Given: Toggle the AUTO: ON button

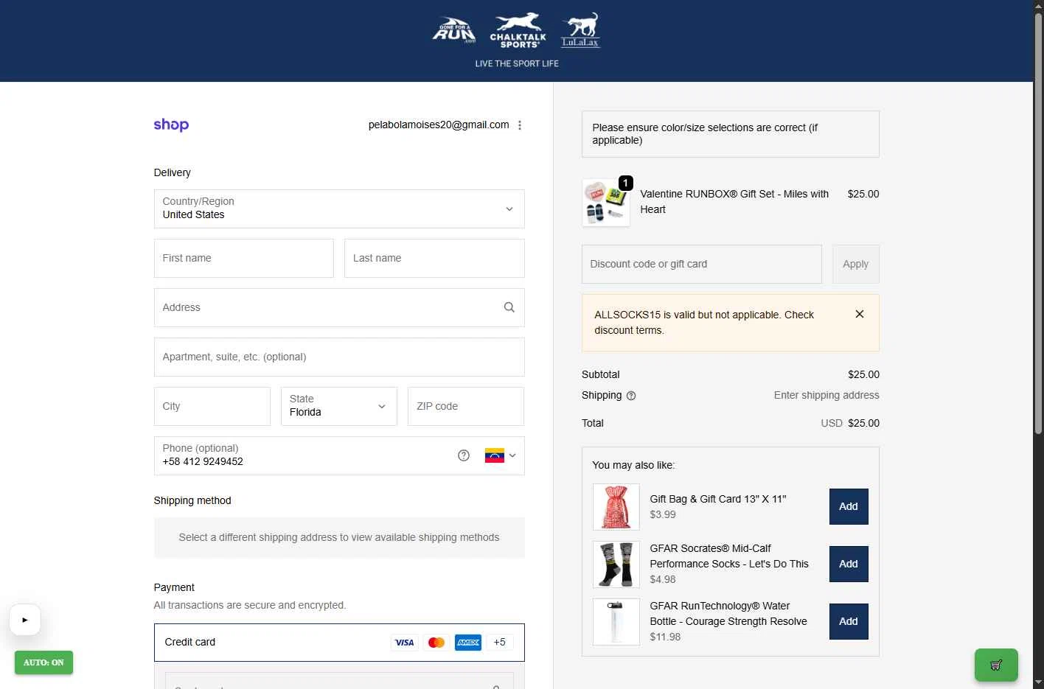Looking at the screenshot, I should point(43,662).
